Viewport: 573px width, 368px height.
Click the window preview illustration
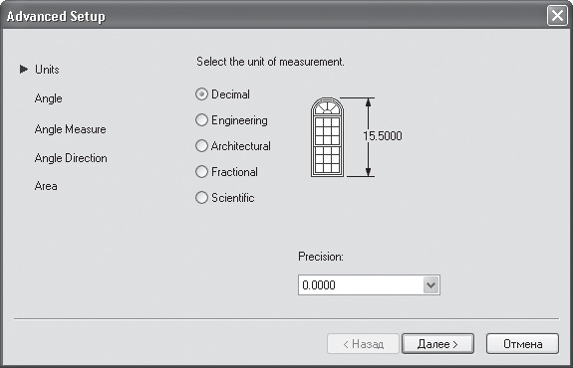click(327, 137)
